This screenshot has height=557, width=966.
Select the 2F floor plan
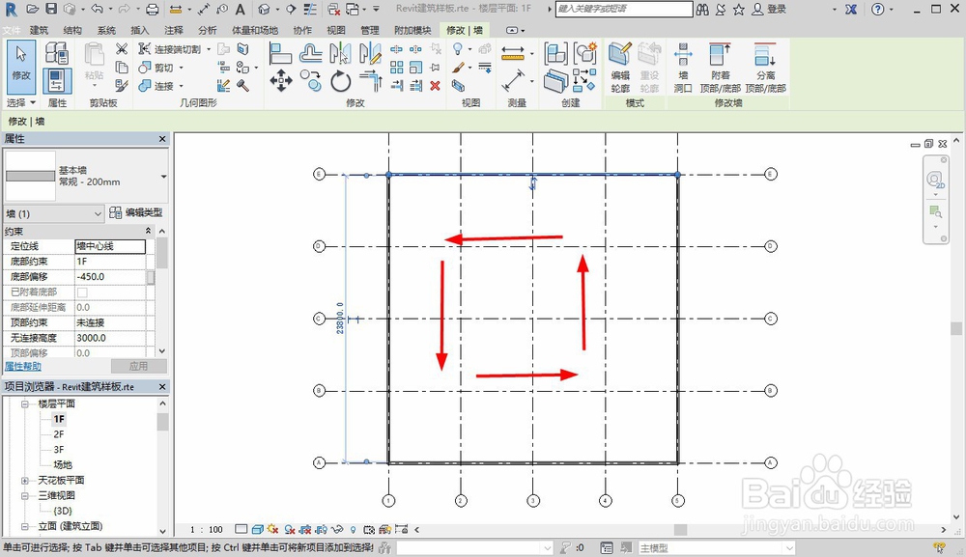tap(59, 433)
